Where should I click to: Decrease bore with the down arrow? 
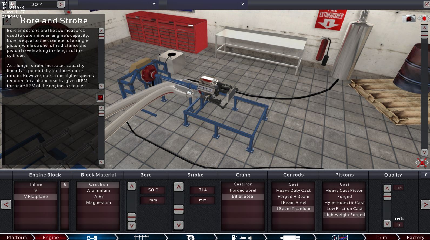click(x=132, y=226)
